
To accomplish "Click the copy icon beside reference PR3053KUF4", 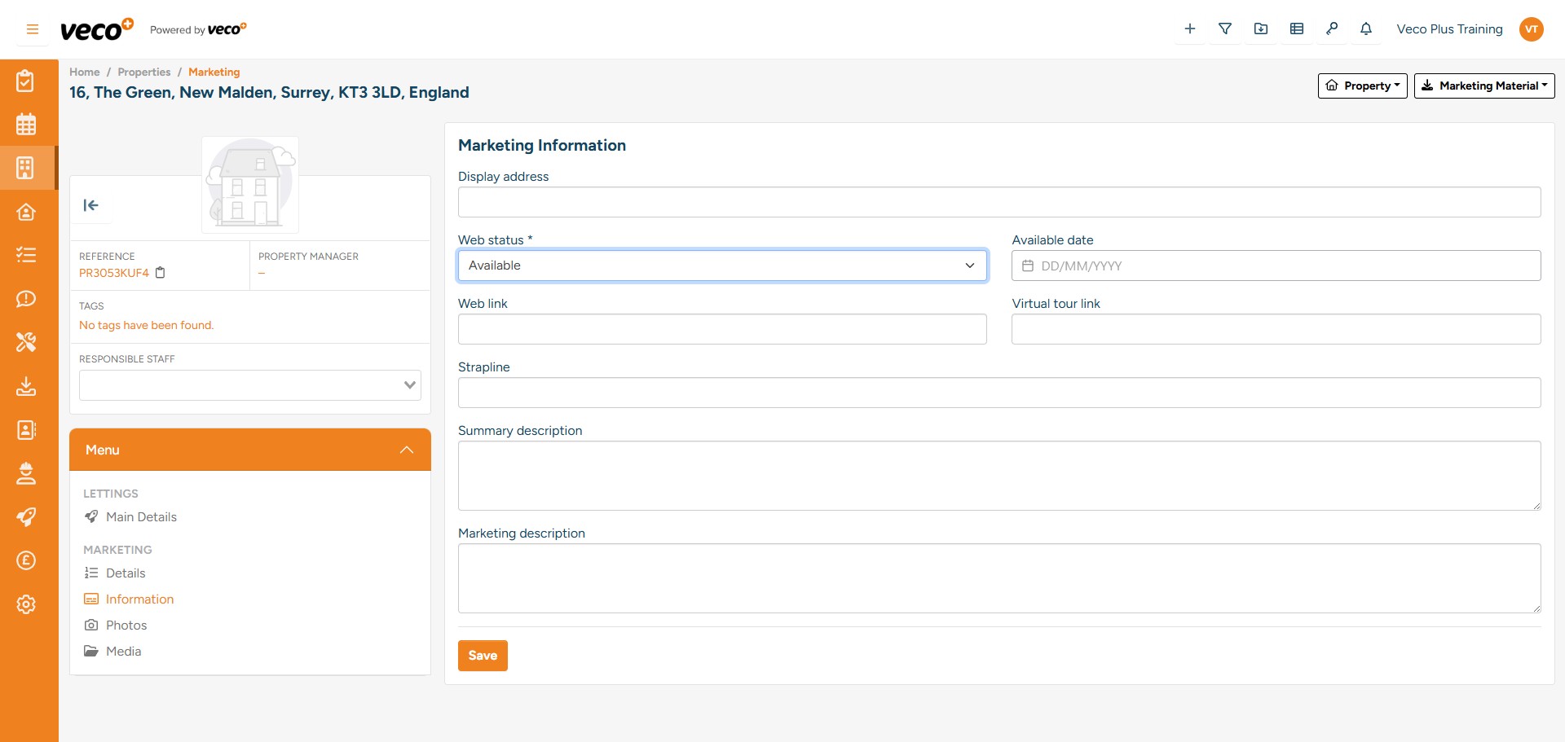I will click(161, 273).
